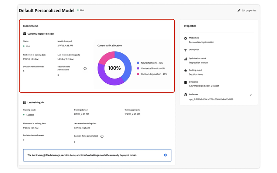Open Edit properties
The width and height of the screenshot is (277, 173).
249,10
